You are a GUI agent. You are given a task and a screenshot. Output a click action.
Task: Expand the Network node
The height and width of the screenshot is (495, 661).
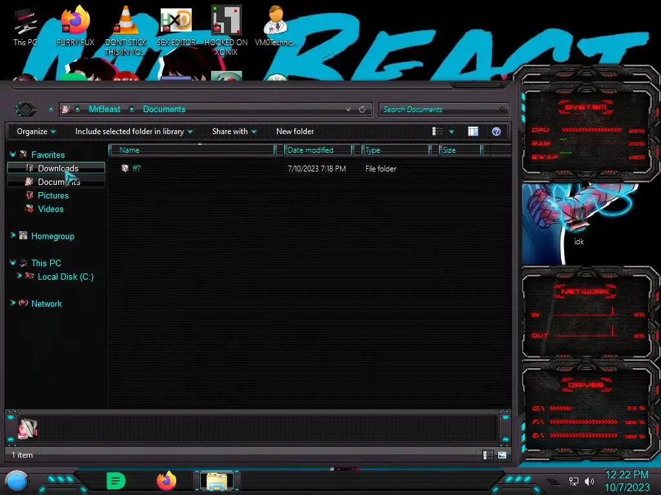pos(13,303)
